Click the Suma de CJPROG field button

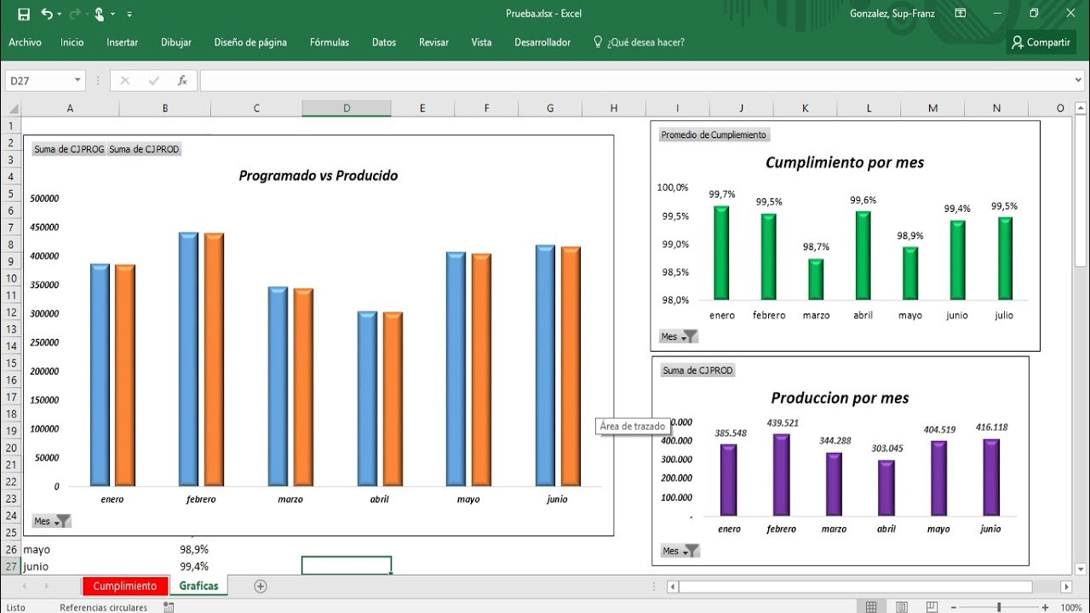coord(69,149)
